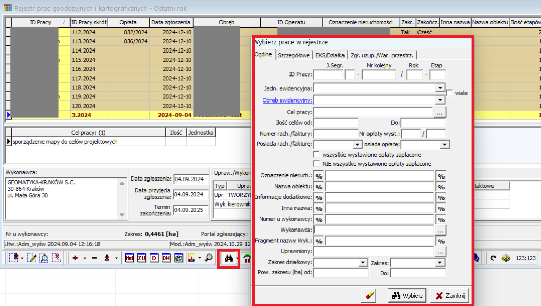This screenshot has width=541, height=306.
Task: Click the red minus remove icon
Action: (94, 258)
